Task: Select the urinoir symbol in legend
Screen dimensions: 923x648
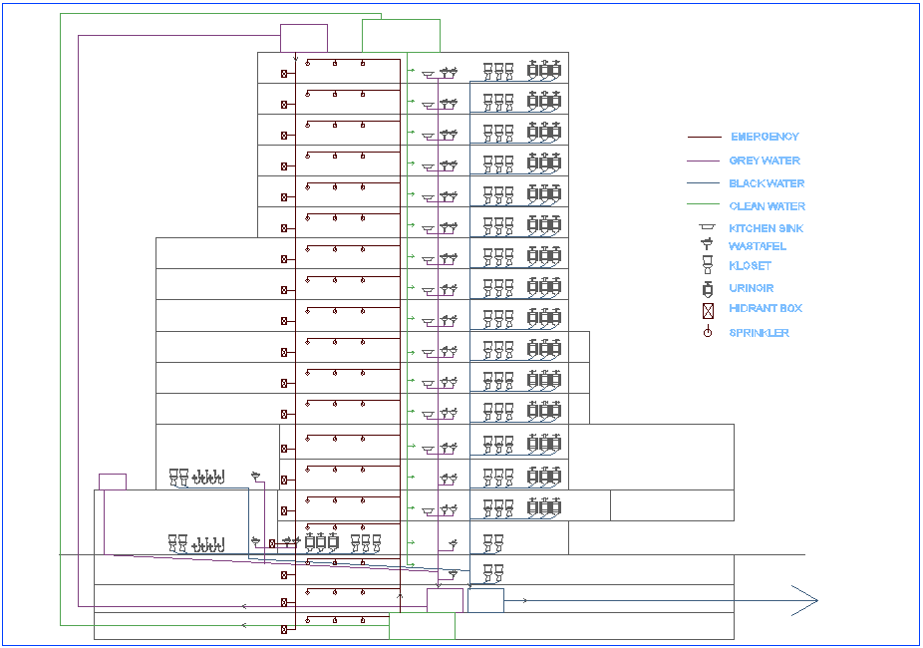Action: click(x=707, y=288)
